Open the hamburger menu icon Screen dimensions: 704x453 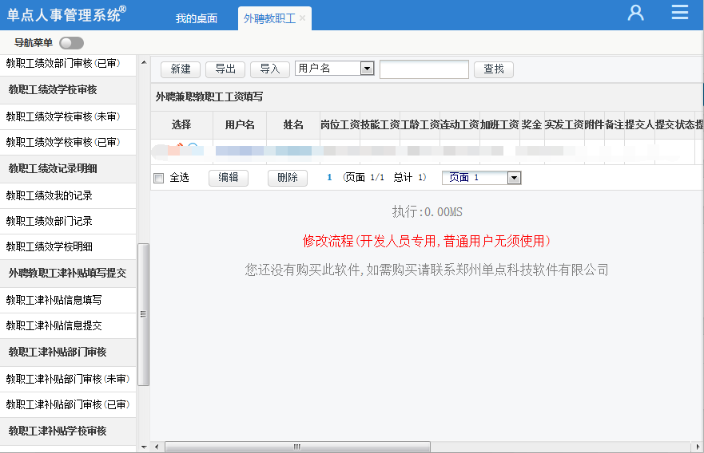click(x=680, y=12)
